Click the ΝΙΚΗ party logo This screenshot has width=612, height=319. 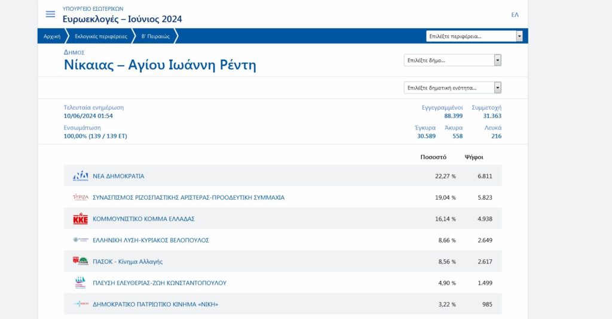click(81, 304)
